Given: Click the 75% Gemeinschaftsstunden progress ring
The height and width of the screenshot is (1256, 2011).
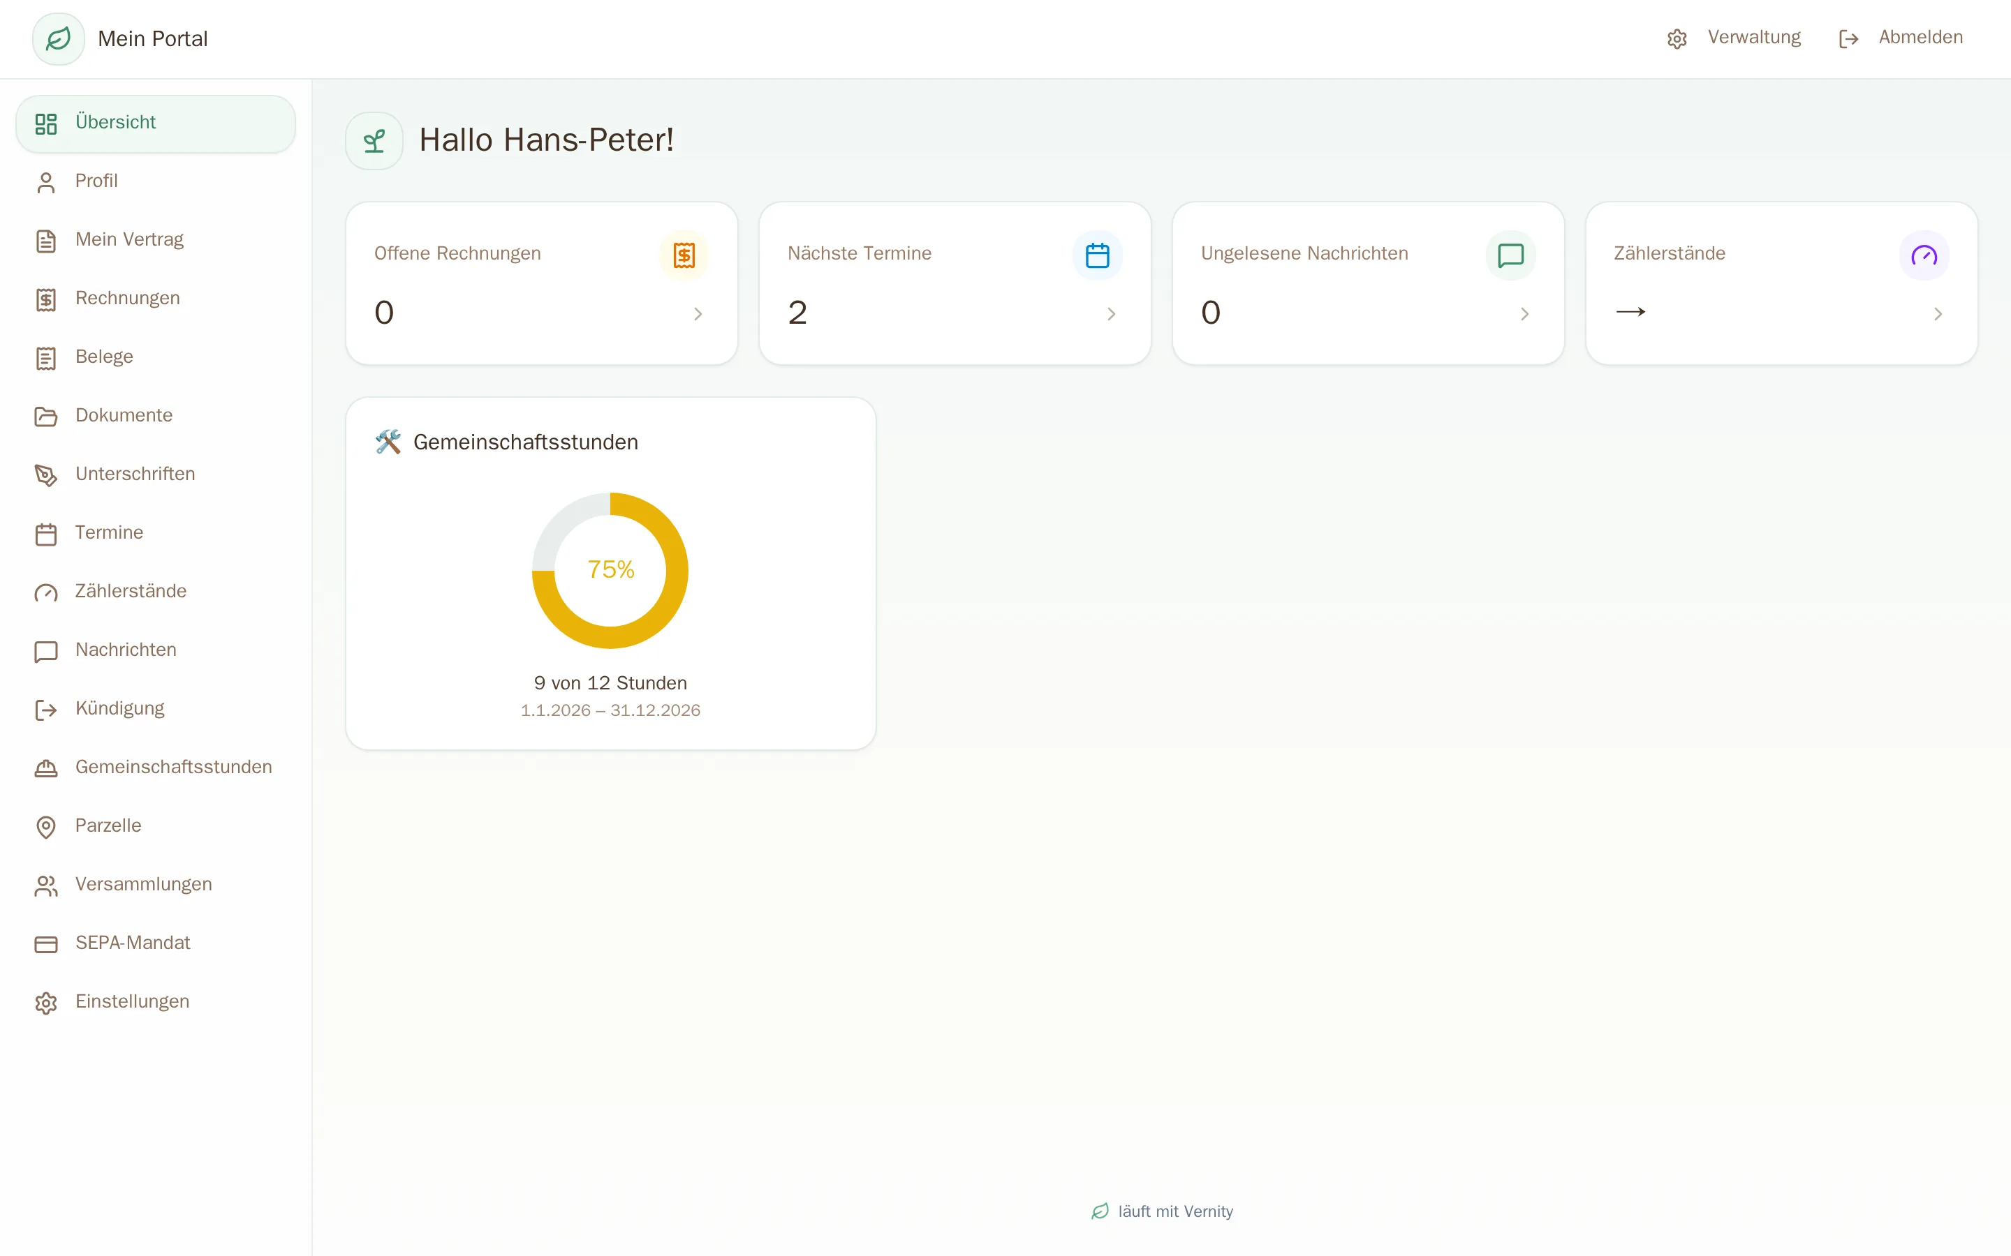Looking at the screenshot, I should [x=610, y=571].
